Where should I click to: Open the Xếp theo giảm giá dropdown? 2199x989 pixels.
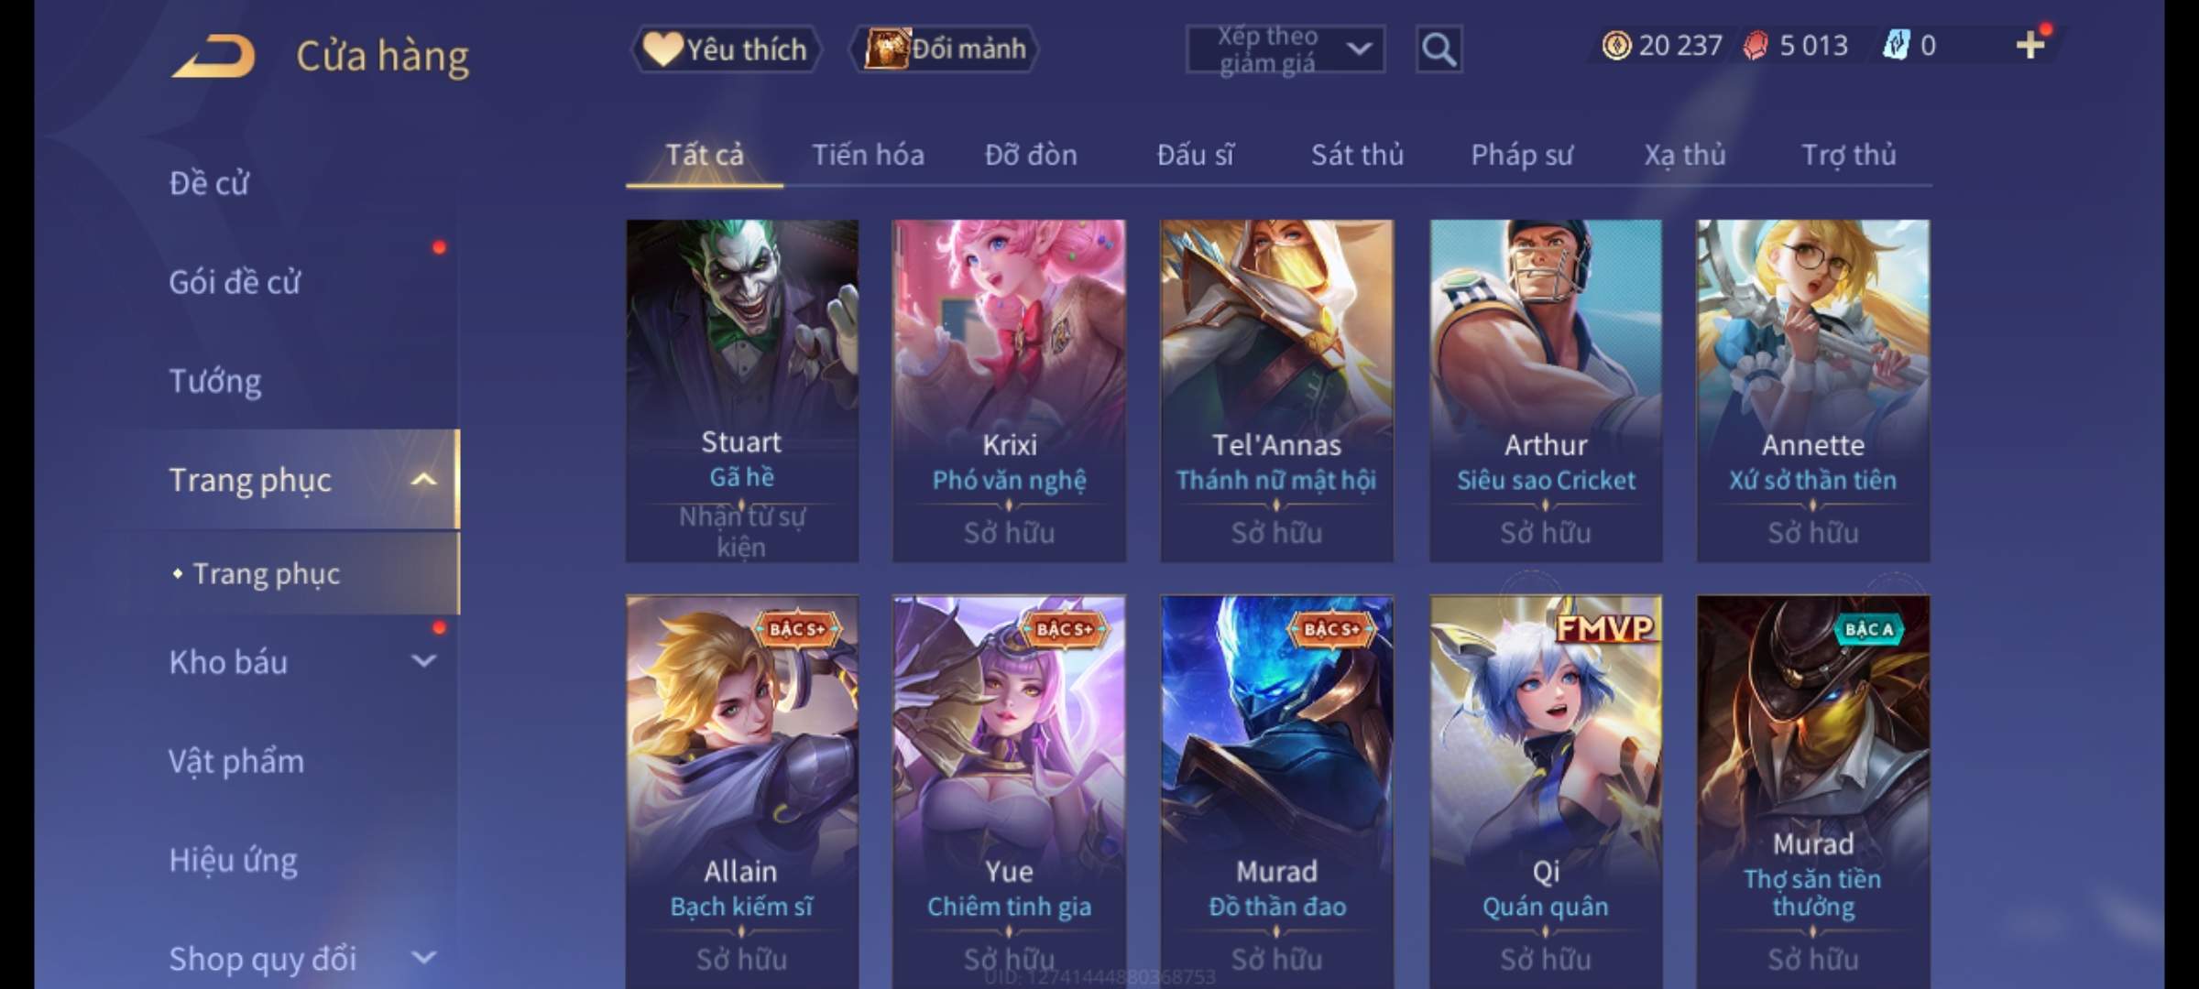(x=1285, y=49)
